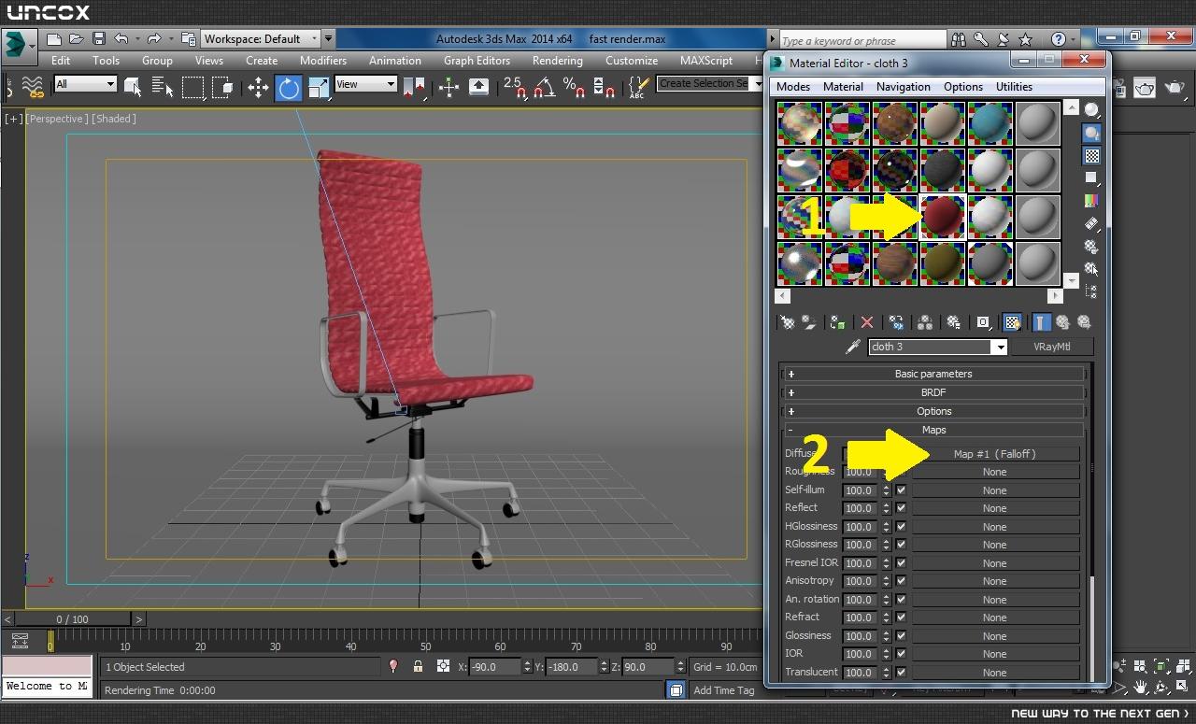This screenshot has height=724, width=1196.
Task: Choose the Select and Scale tool
Action: coord(319,88)
